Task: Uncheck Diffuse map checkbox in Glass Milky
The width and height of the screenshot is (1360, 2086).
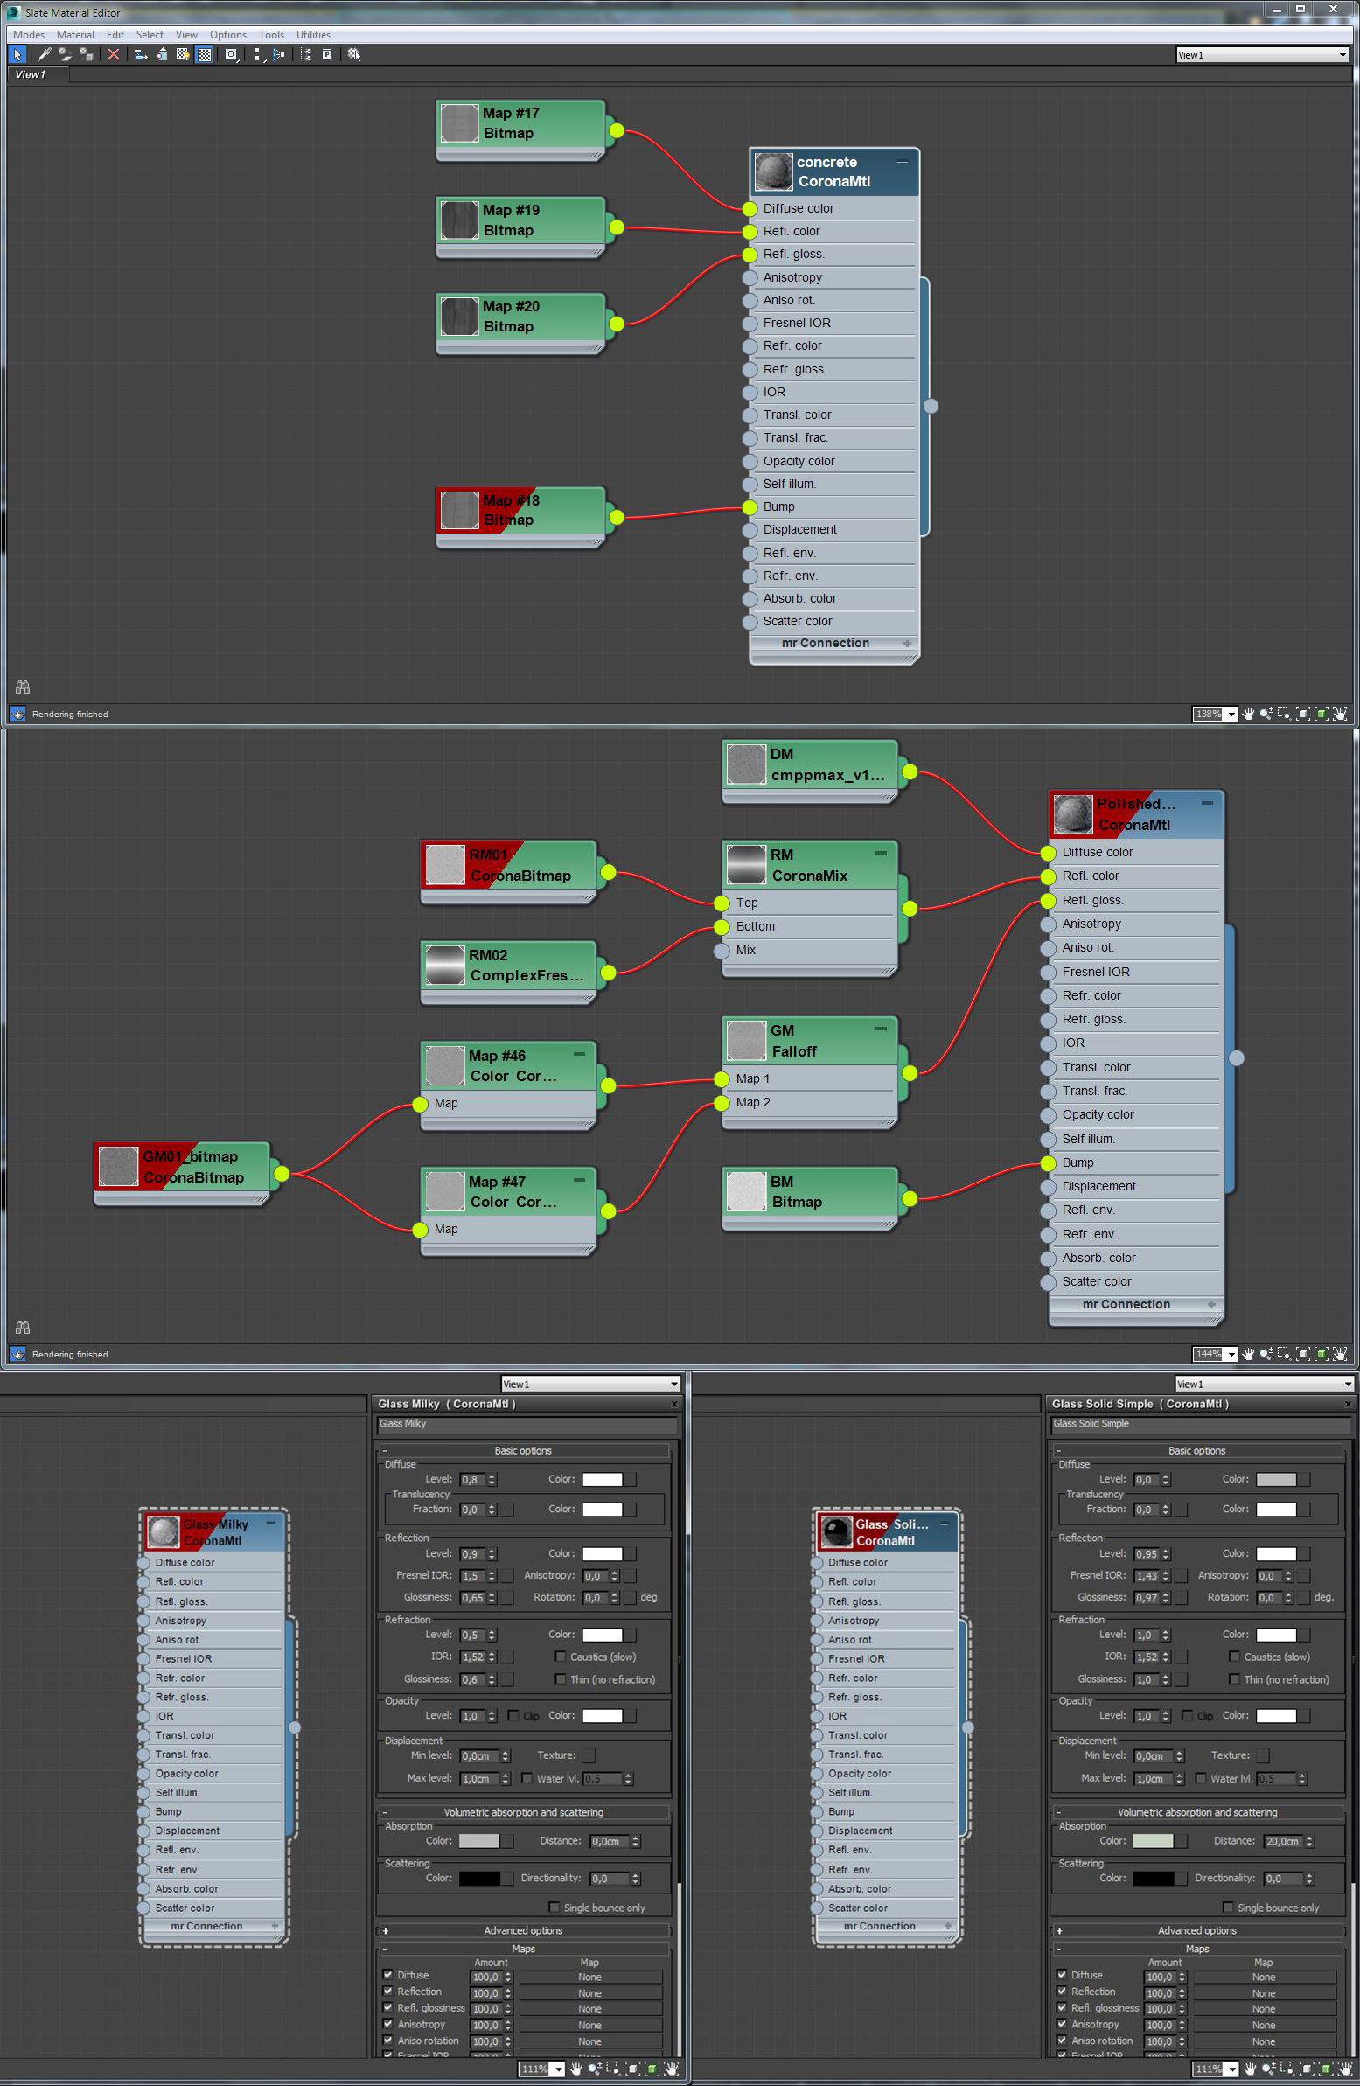Action: click(x=387, y=1975)
